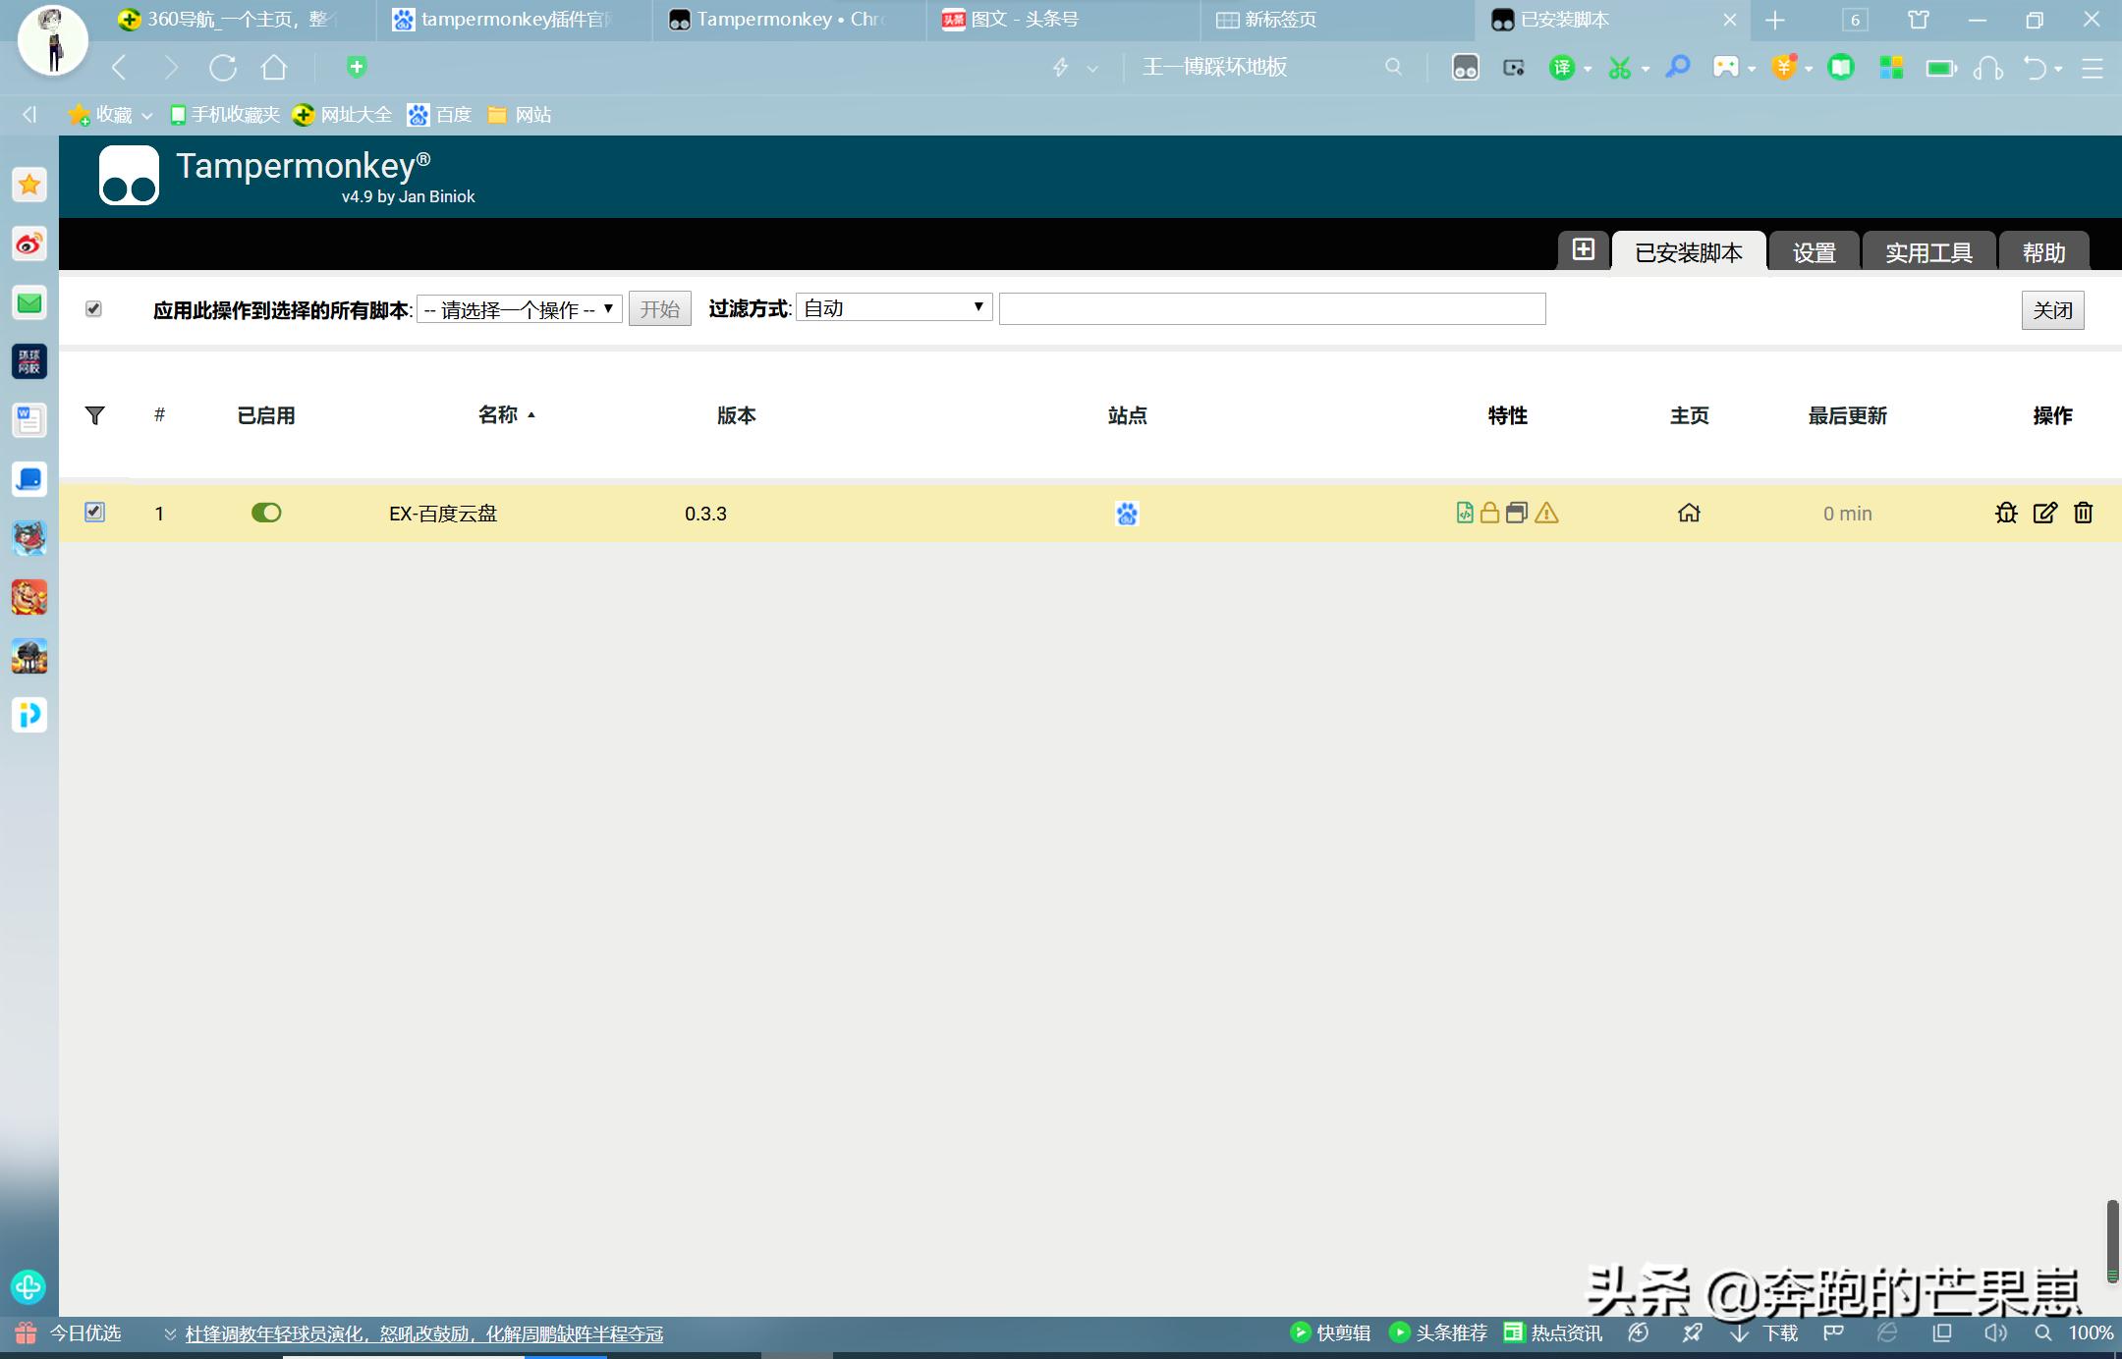
Task: Click the Baidu site icon in 站点 column
Action: (x=1126, y=513)
